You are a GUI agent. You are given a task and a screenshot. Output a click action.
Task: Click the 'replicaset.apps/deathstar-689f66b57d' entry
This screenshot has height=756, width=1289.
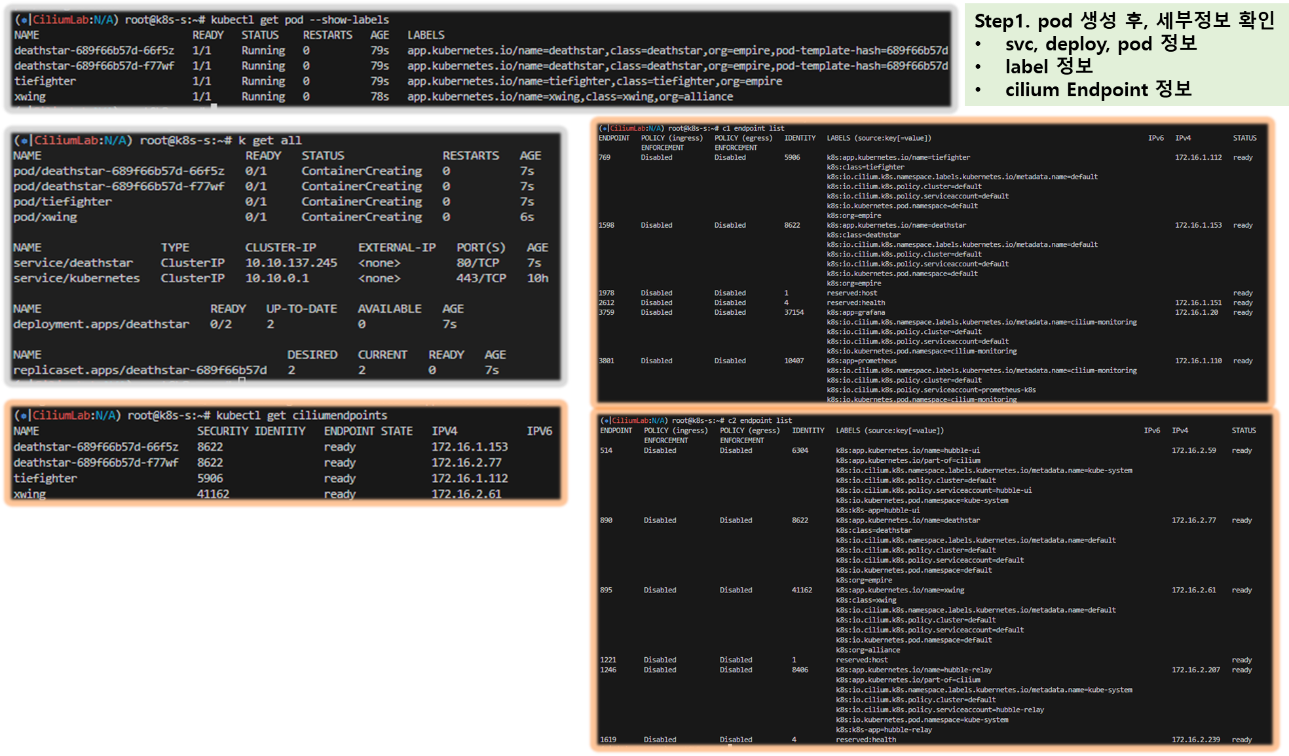click(x=140, y=370)
